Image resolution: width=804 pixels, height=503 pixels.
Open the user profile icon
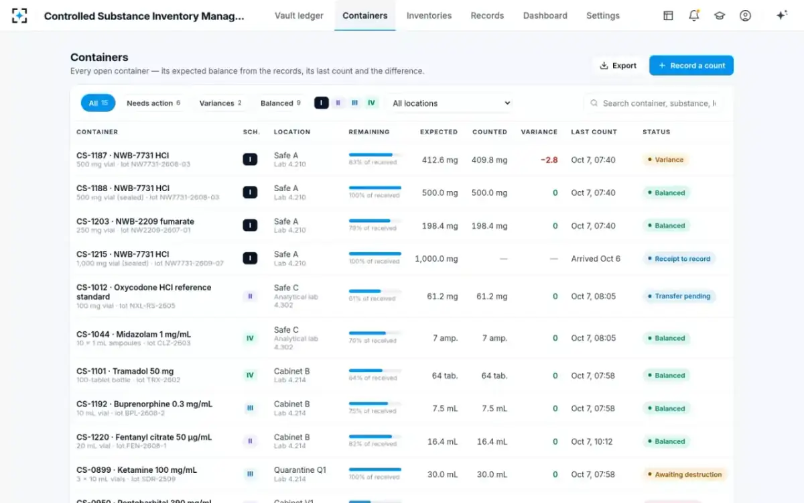pyautogui.click(x=745, y=15)
